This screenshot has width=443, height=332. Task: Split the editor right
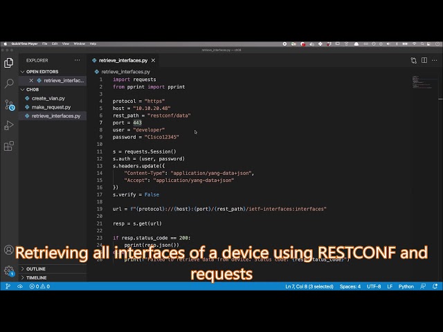[x=424, y=60]
